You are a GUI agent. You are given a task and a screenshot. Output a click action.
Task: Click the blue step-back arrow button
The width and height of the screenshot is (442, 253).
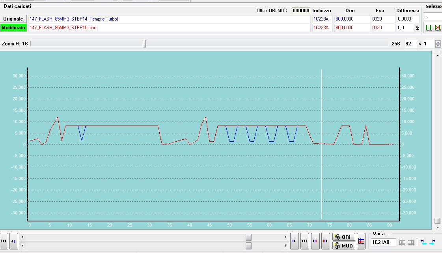coord(13,241)
